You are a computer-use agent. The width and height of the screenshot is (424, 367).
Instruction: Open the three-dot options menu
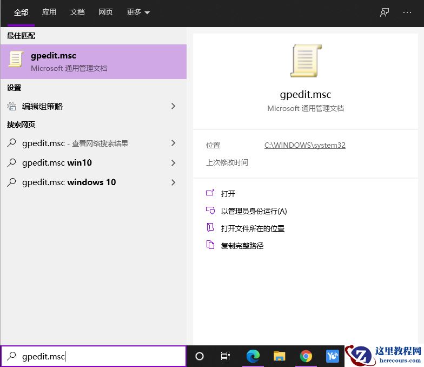[x=407, y=12]
